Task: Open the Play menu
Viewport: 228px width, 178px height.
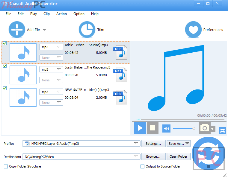Action: pyautogui.click(x=34, y=14)
